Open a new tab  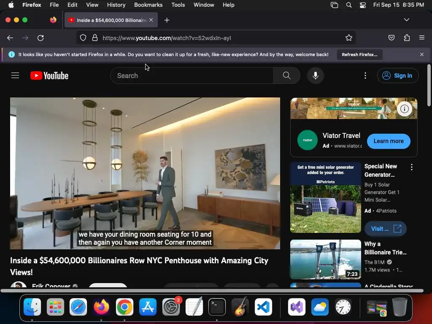[x=167, y=20]
